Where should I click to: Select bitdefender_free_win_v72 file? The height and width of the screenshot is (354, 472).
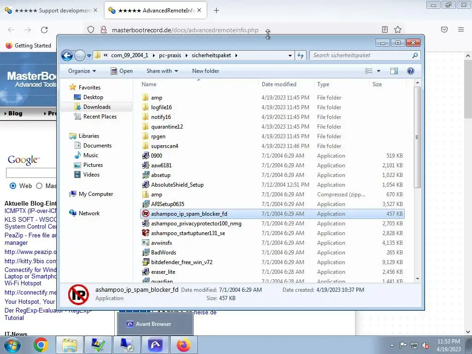pyautogui.click(x=182, y=262)
